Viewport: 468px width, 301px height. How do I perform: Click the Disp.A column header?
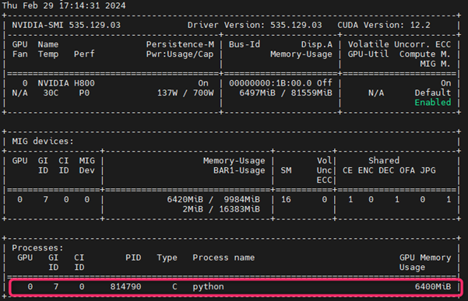(x=317, y=44)
